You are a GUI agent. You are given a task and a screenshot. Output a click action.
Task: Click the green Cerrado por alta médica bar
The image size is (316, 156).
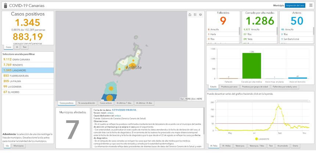pyautogui.click(x=252, y=66)
